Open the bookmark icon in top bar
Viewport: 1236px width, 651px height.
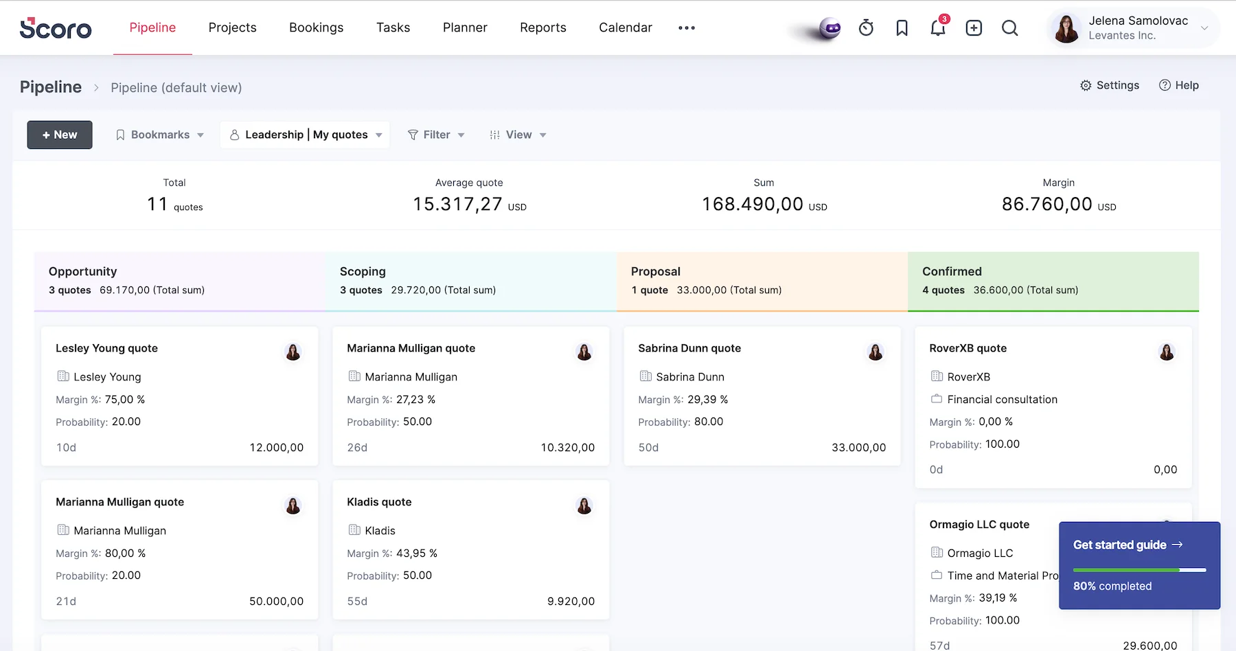(902, 27)
